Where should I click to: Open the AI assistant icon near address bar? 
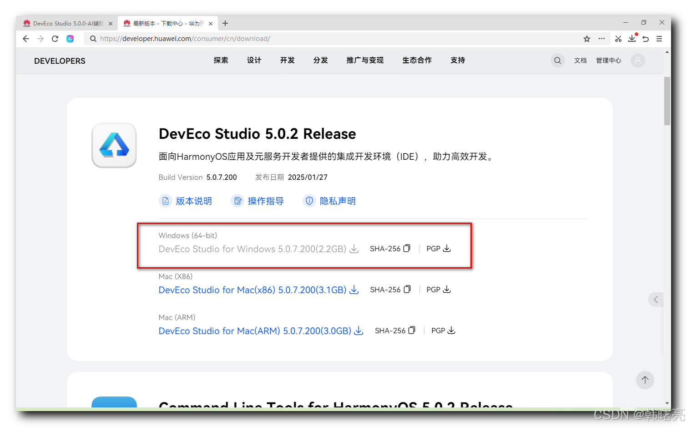(70, 39)
